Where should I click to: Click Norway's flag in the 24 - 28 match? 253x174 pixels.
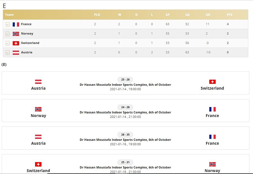pos(38,109)
